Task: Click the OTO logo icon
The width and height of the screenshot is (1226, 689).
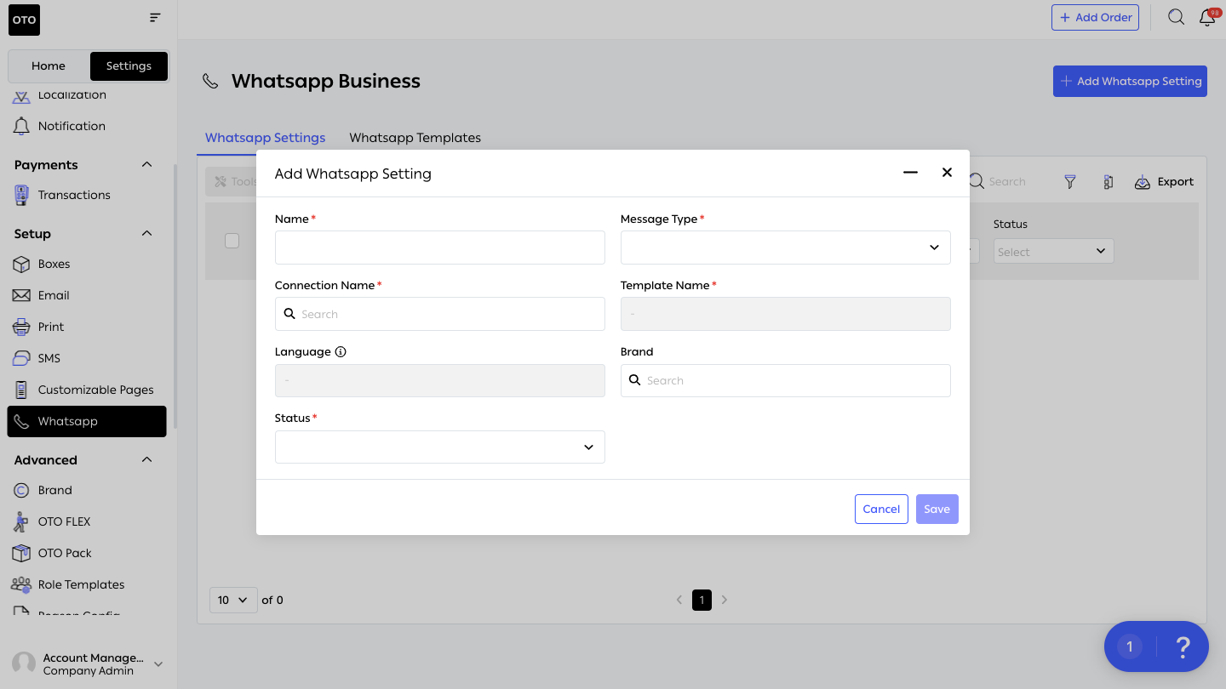Action: click(x=24, y=20)
